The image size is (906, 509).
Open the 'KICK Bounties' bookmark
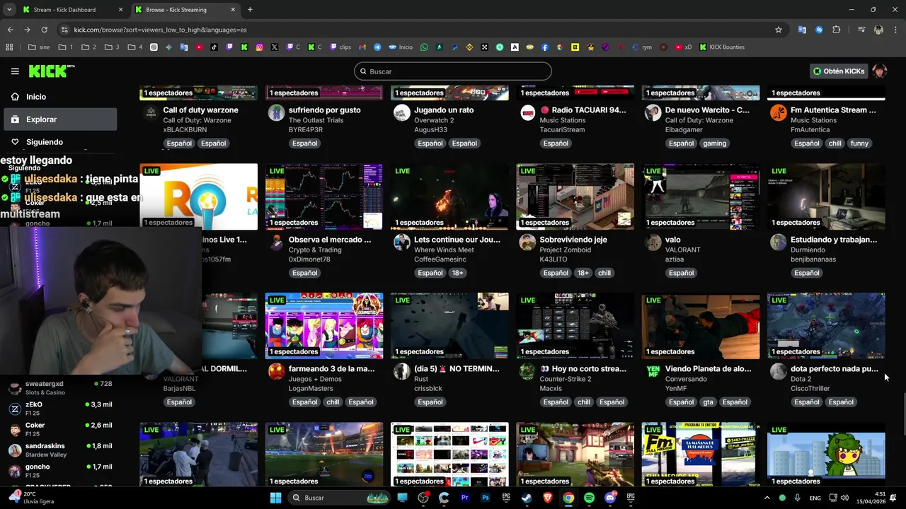click(x=721, y=47)
